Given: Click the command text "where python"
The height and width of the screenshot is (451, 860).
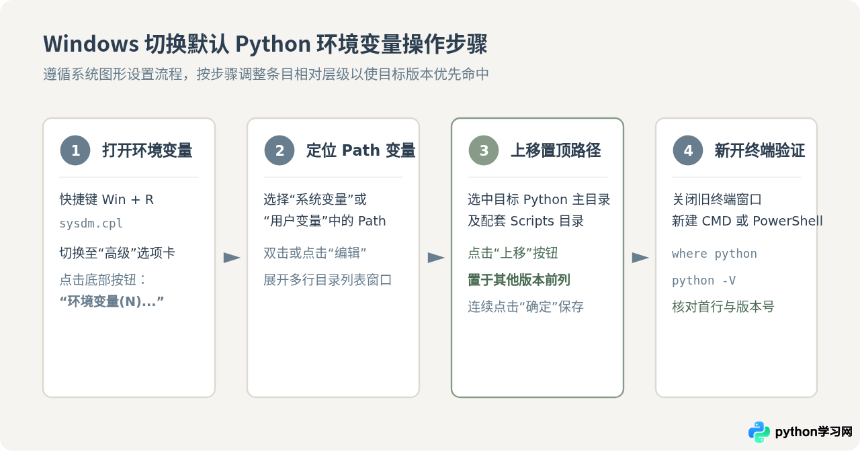Looking at the screenshot, I should [x=714, y=254].
